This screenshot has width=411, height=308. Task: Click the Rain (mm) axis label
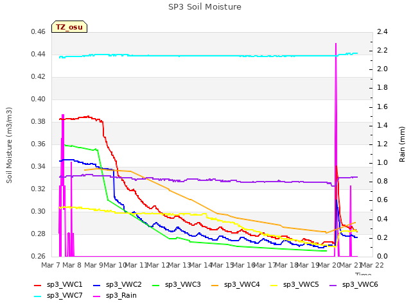point(402,144)
